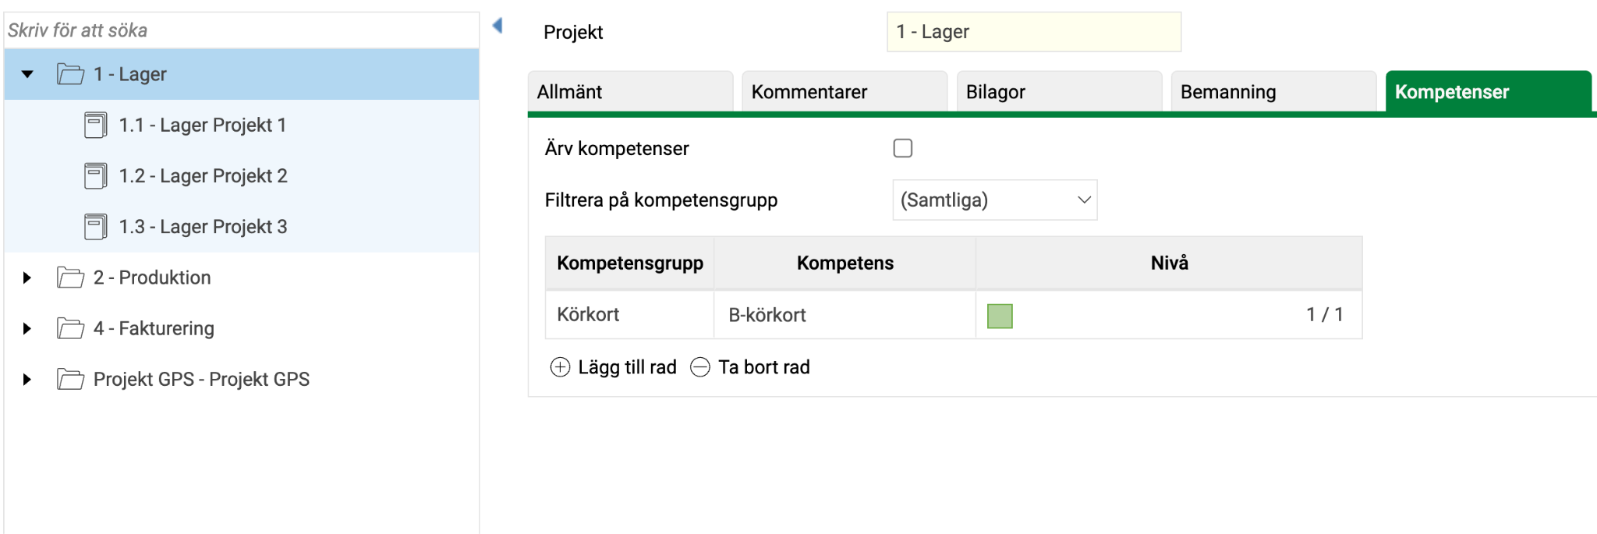Open the Kommentarer tab
Screen dimensions: 1597x534
pyautogui.click(x=845, y=92)
